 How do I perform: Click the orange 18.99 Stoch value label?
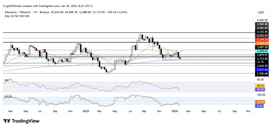point(258,102)
